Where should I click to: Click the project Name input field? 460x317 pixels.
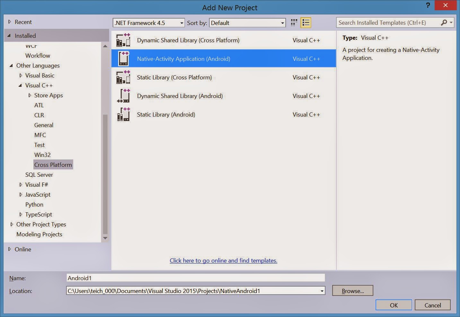(196, 278)
